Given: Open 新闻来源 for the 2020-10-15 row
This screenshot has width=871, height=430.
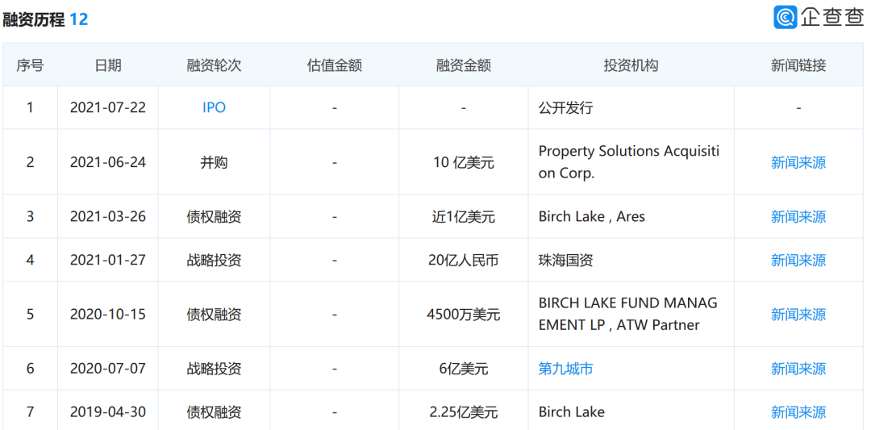Looking at the screenshot, I should 798,314.
